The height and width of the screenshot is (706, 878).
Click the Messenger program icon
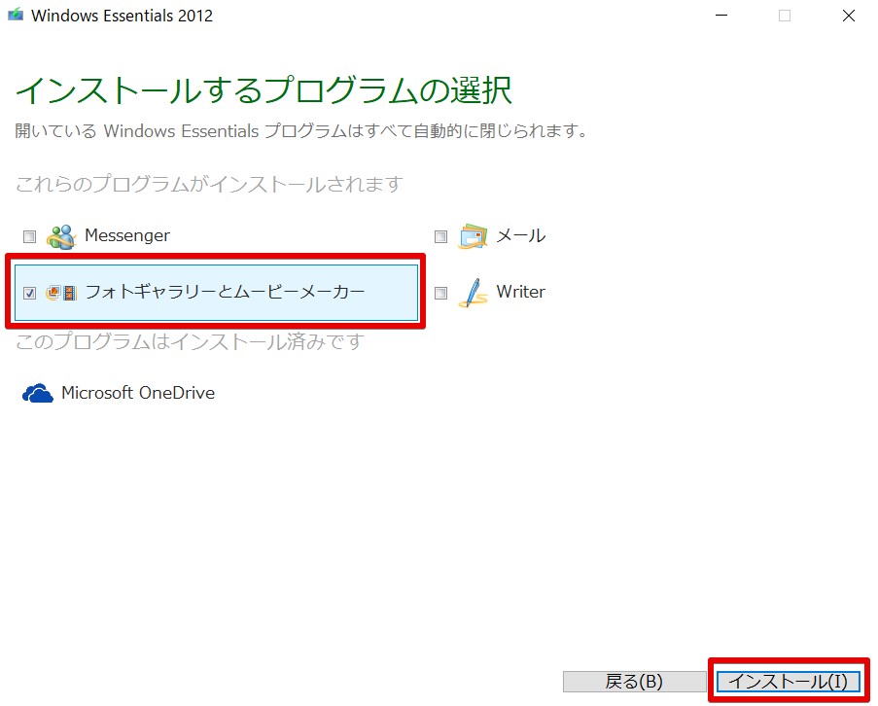61,236
